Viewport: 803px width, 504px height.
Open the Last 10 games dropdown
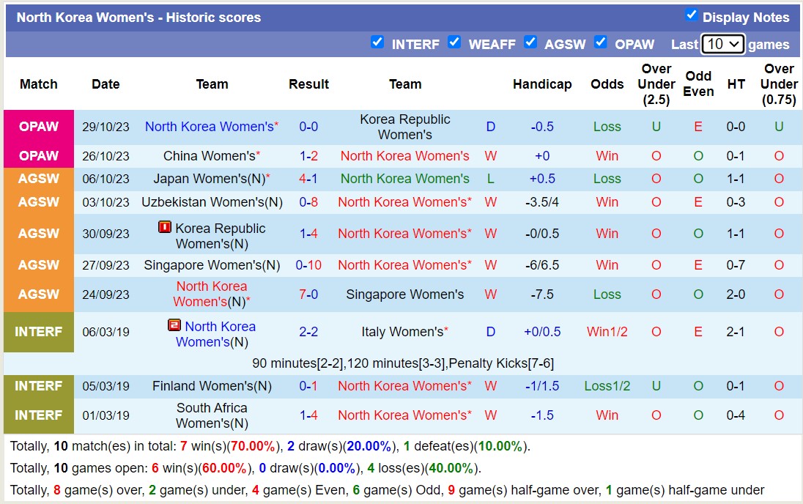coord(722,44)
